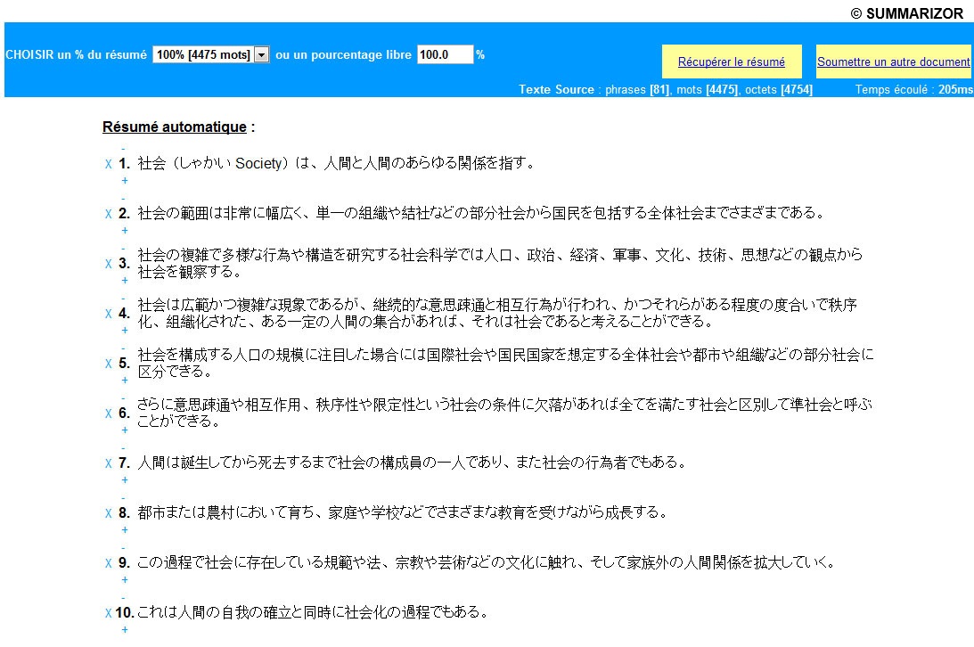The width and height of the screenshot is (974, 647).
Task: Click the free percentage input field
Action: click(445, 54)
